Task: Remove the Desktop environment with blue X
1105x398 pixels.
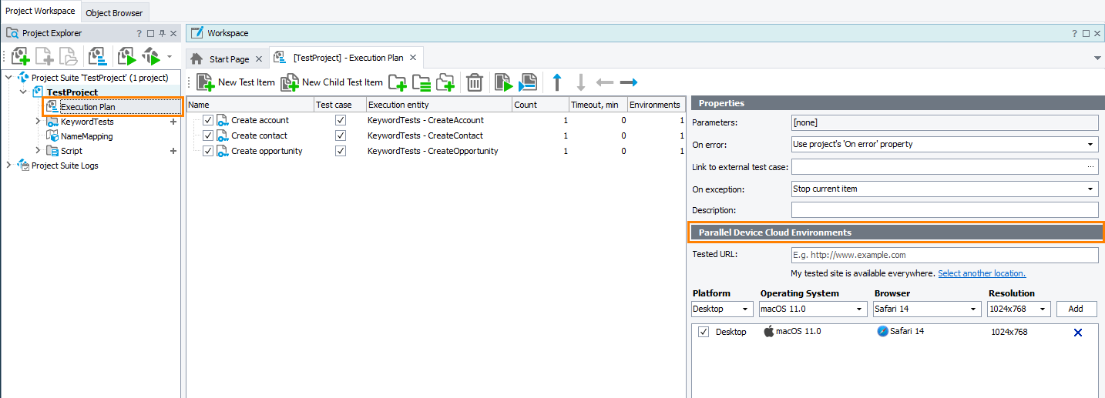Action: click(1077, 333)
